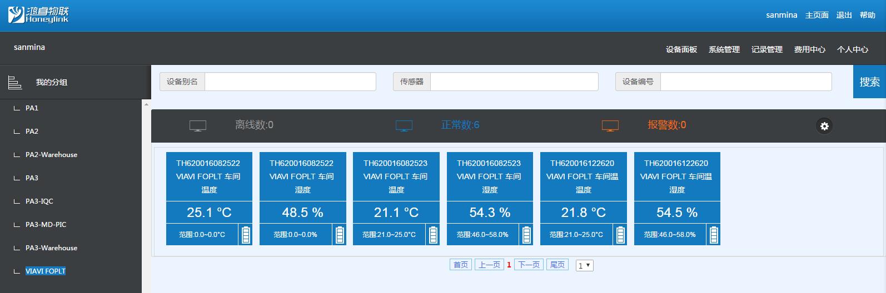The image size is (886, 293).
Task: Click current page number 1
Action: 509,265
